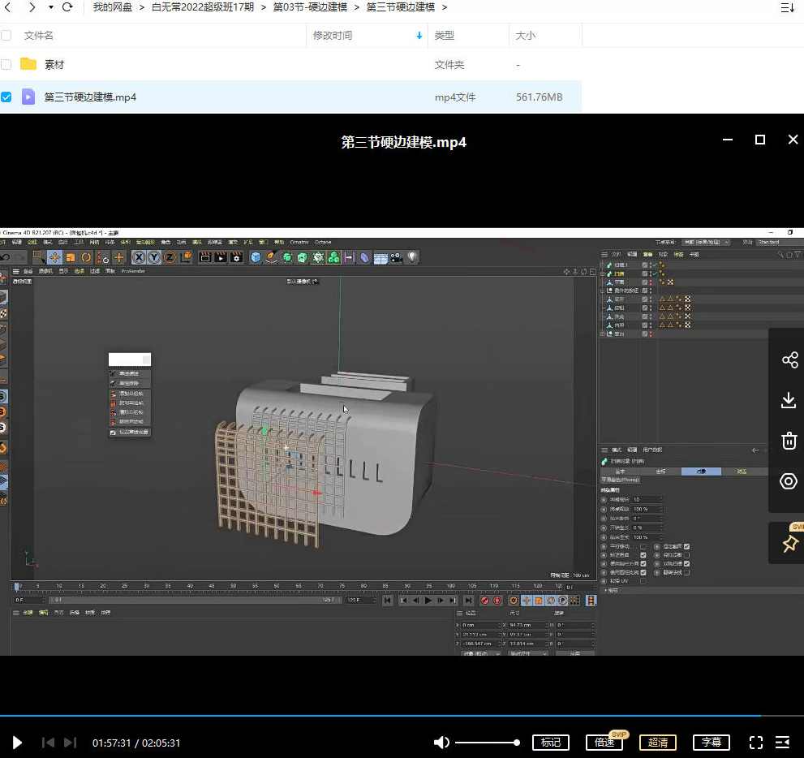Open the 倍速 playback speed menu
Viewport: 804px width, 758px height.
tap(604, 743)
